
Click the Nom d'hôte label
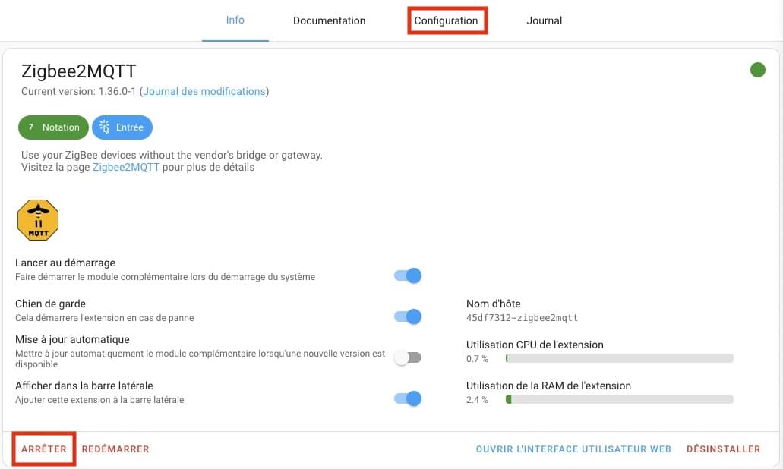[x=494, y=304]
